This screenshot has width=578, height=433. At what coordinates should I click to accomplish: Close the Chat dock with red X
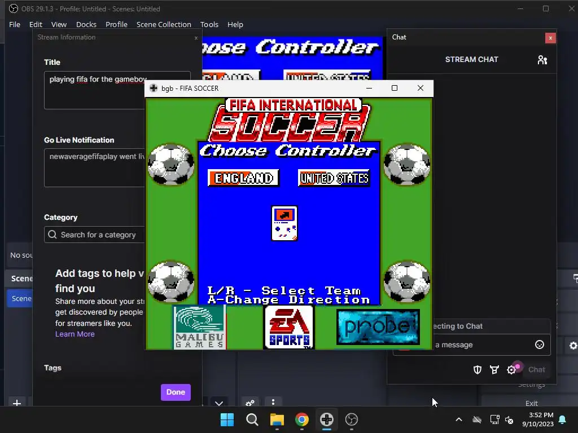pyautogui.click(x=550, y=38)
